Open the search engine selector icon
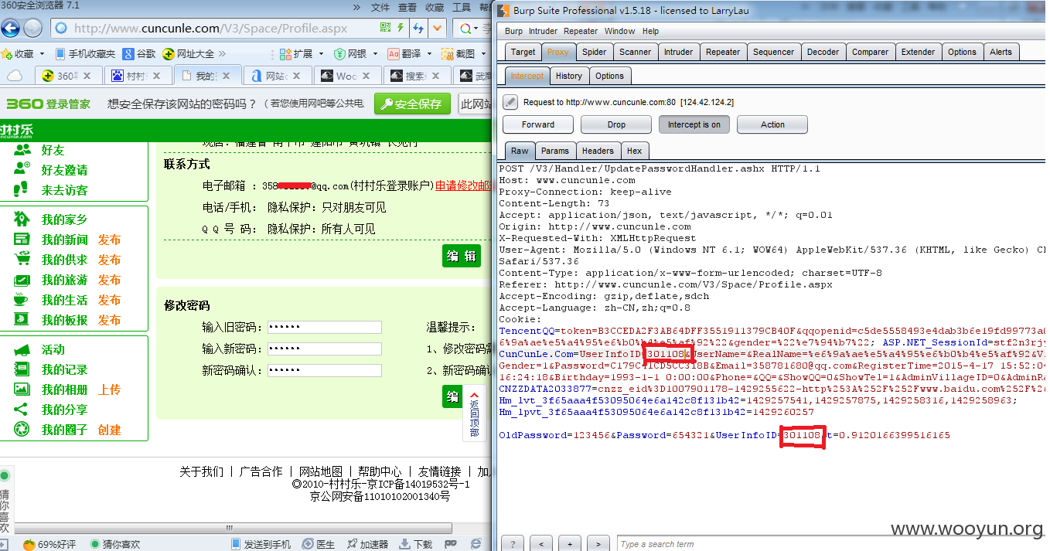The height and width of the screenshot is (551, 1050). pyautogui.click(x=465, y=29)
